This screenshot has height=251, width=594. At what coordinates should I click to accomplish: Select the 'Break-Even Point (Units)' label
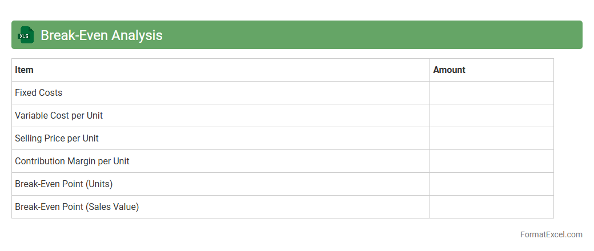64,184
